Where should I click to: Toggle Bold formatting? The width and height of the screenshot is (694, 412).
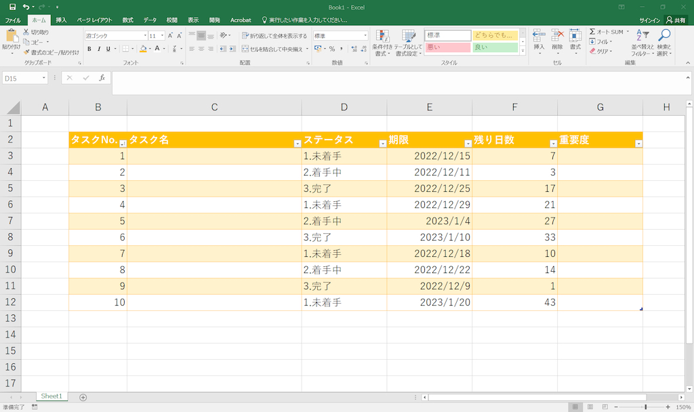(89, 49)
